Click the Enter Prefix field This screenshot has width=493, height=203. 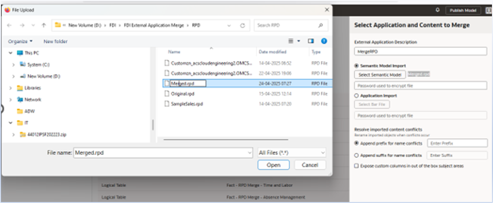pos(457,143)
